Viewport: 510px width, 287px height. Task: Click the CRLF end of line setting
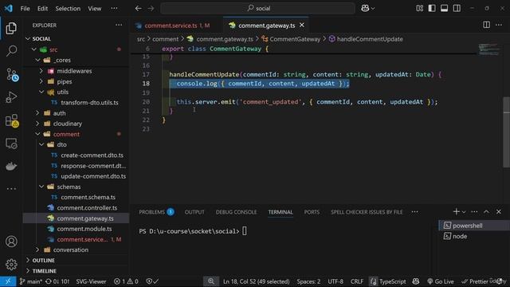coord(356,281)
